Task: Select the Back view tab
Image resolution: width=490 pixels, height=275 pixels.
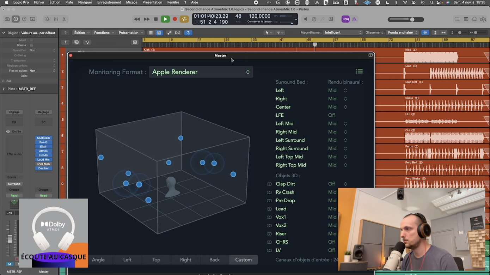Action: (x=214, y=260)
